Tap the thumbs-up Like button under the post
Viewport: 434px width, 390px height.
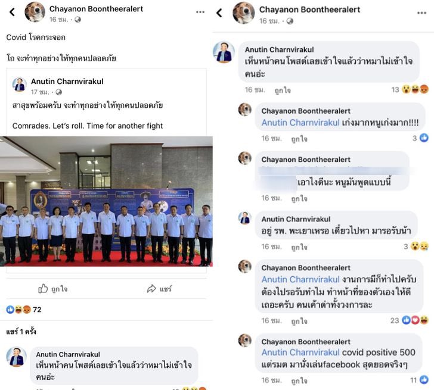coord(52,289)
